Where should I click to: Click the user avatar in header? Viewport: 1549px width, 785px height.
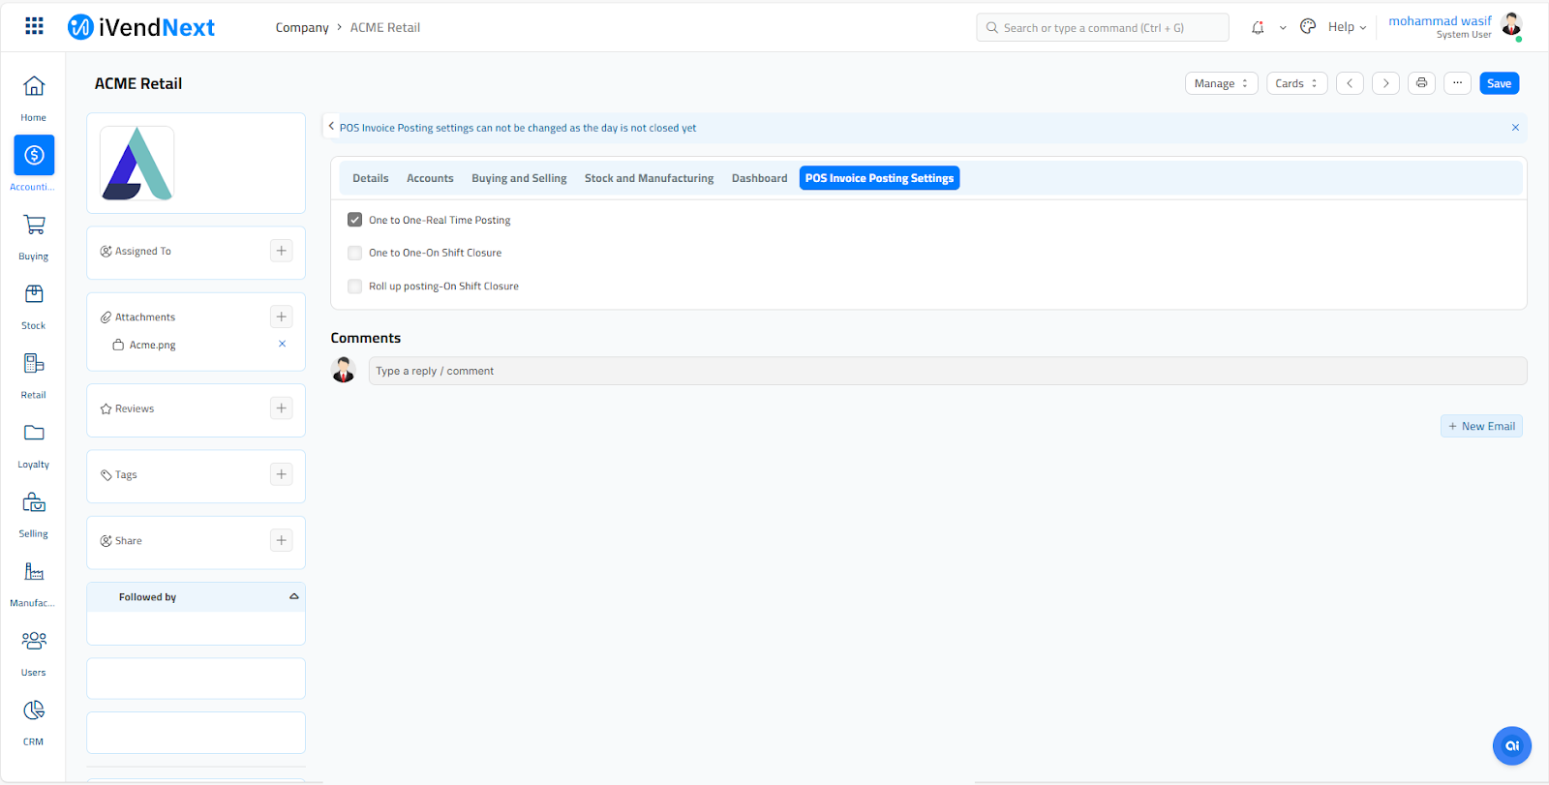pyautogui.click(x=1511, y=25)
